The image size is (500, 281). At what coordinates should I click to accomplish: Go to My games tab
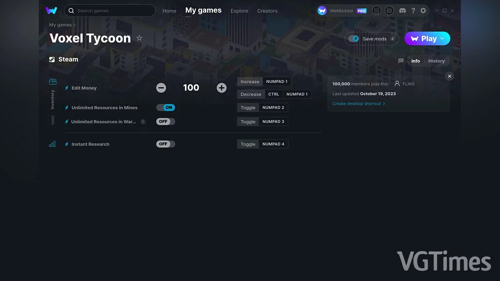coord(203,10)
